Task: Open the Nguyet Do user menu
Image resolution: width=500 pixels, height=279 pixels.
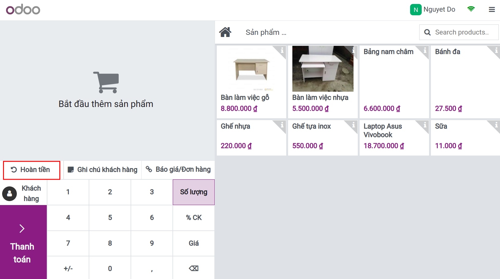Action: point(432,9)
